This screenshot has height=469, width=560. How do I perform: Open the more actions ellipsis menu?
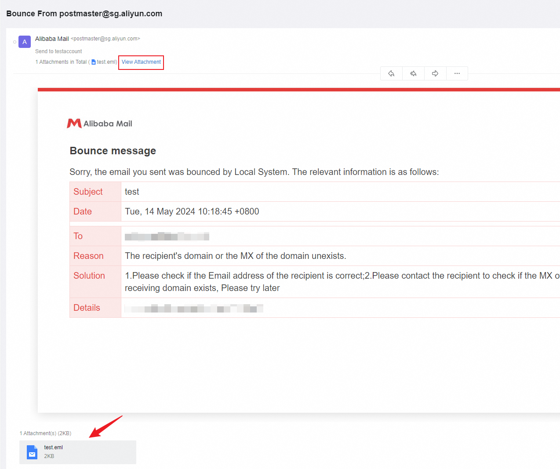pyautogui.click(x=457, y=73)
